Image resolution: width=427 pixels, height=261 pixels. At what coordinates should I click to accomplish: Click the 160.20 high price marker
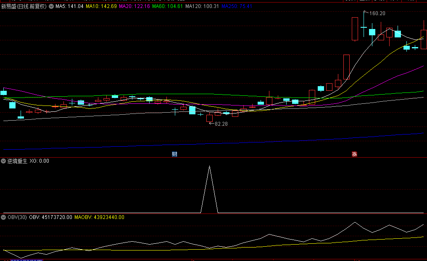[x=377, y=13]
